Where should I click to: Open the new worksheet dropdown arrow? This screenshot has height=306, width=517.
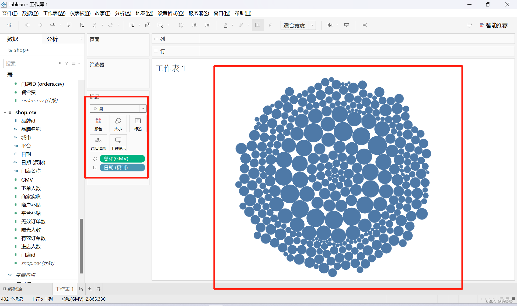[139, 25]
